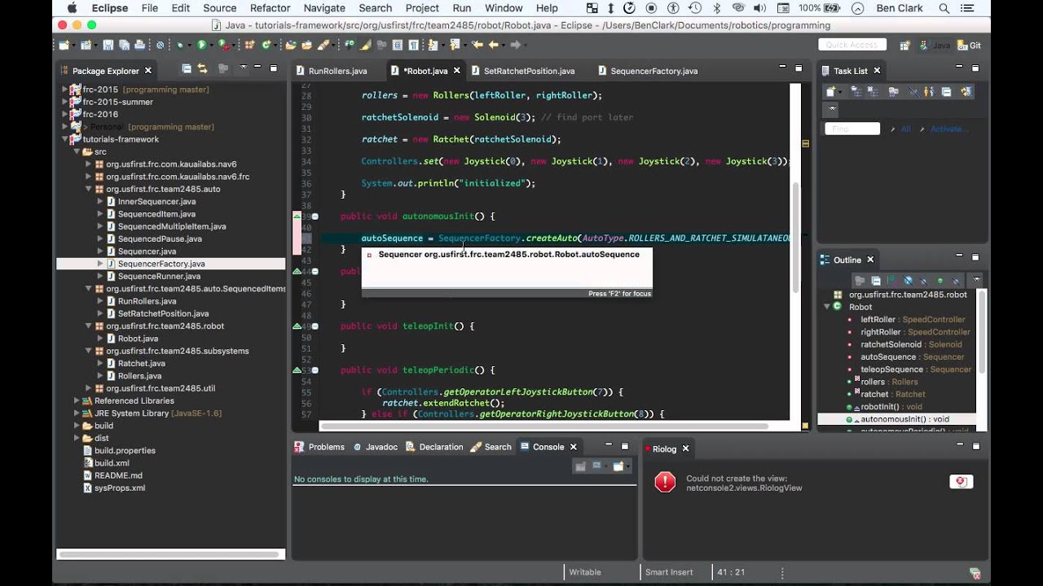Click red error icon in Riolog view
1043x586 pixels.
[665, 482]
